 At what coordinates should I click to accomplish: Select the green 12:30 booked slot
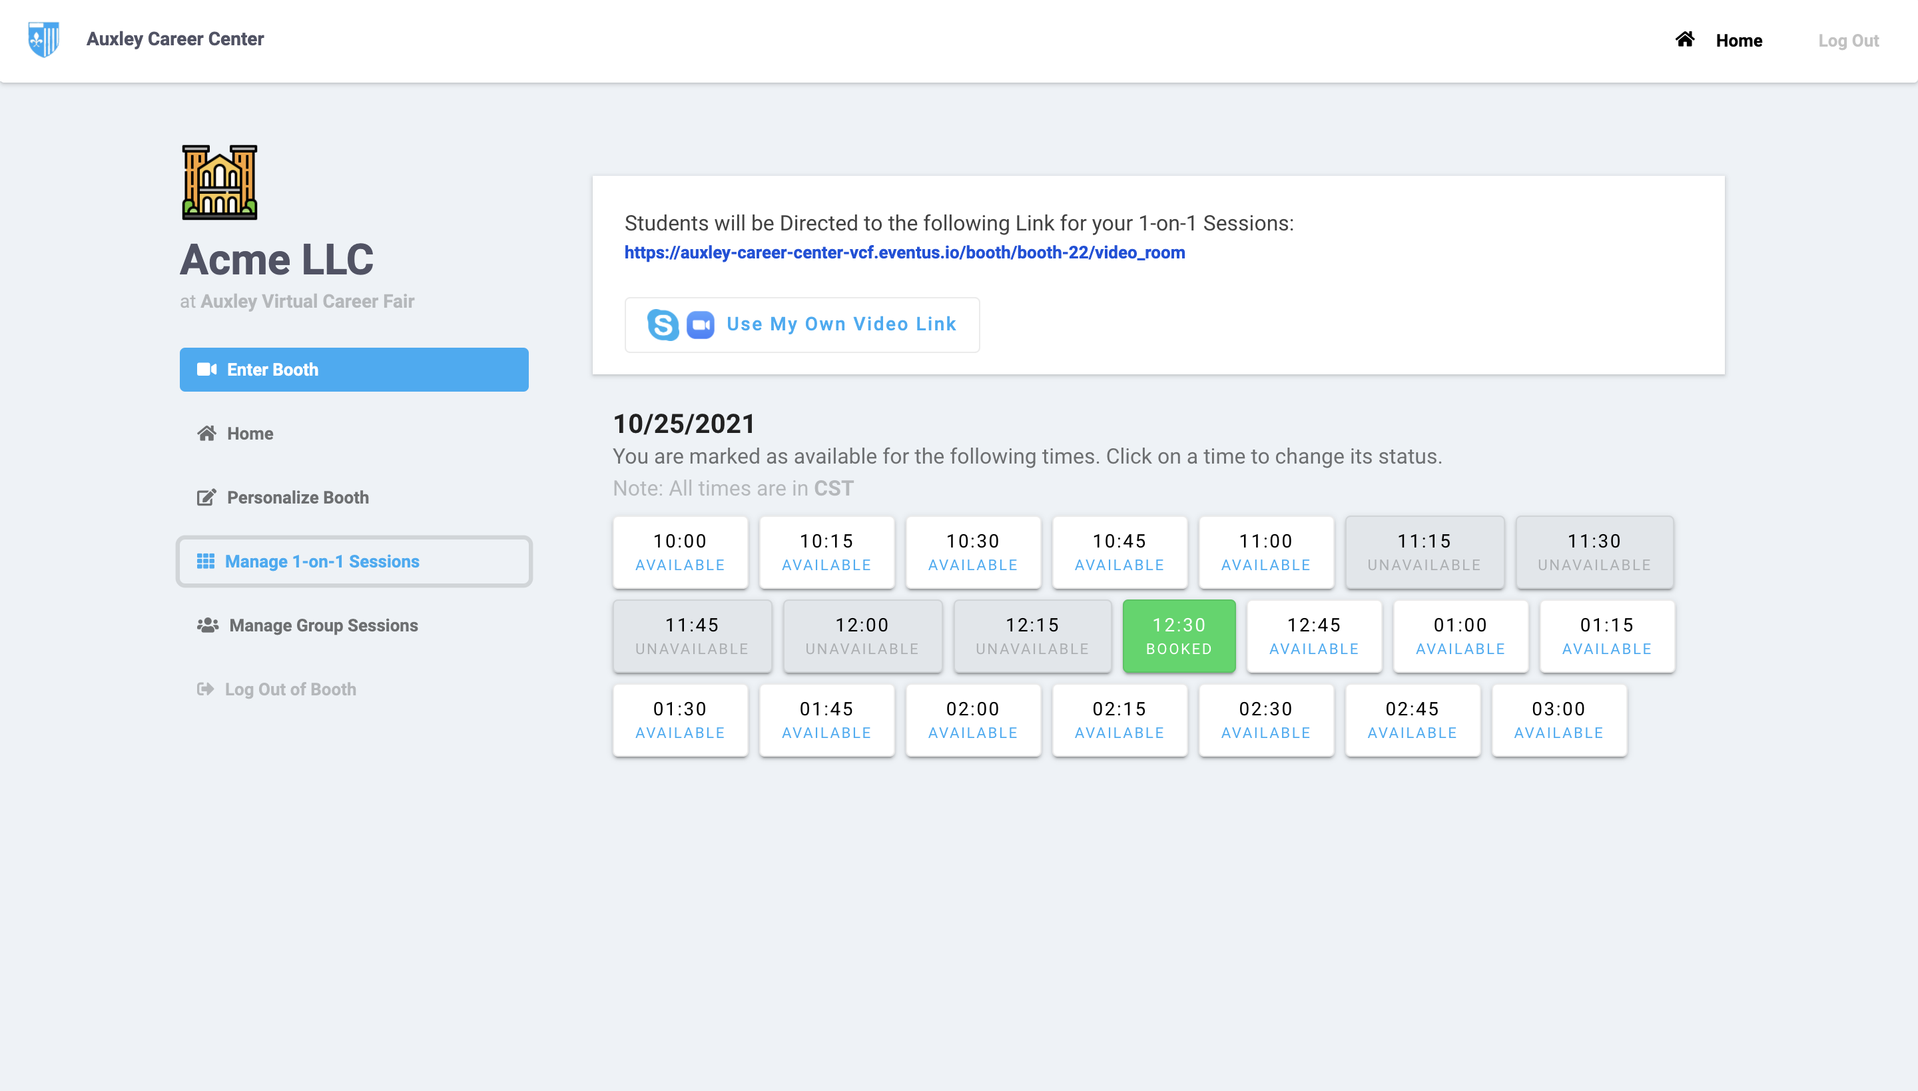1179,636
